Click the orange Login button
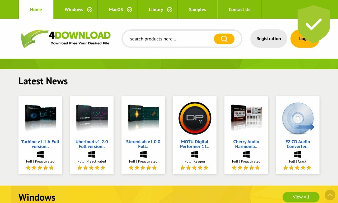The image size is (338, 203). pos(305,39)
